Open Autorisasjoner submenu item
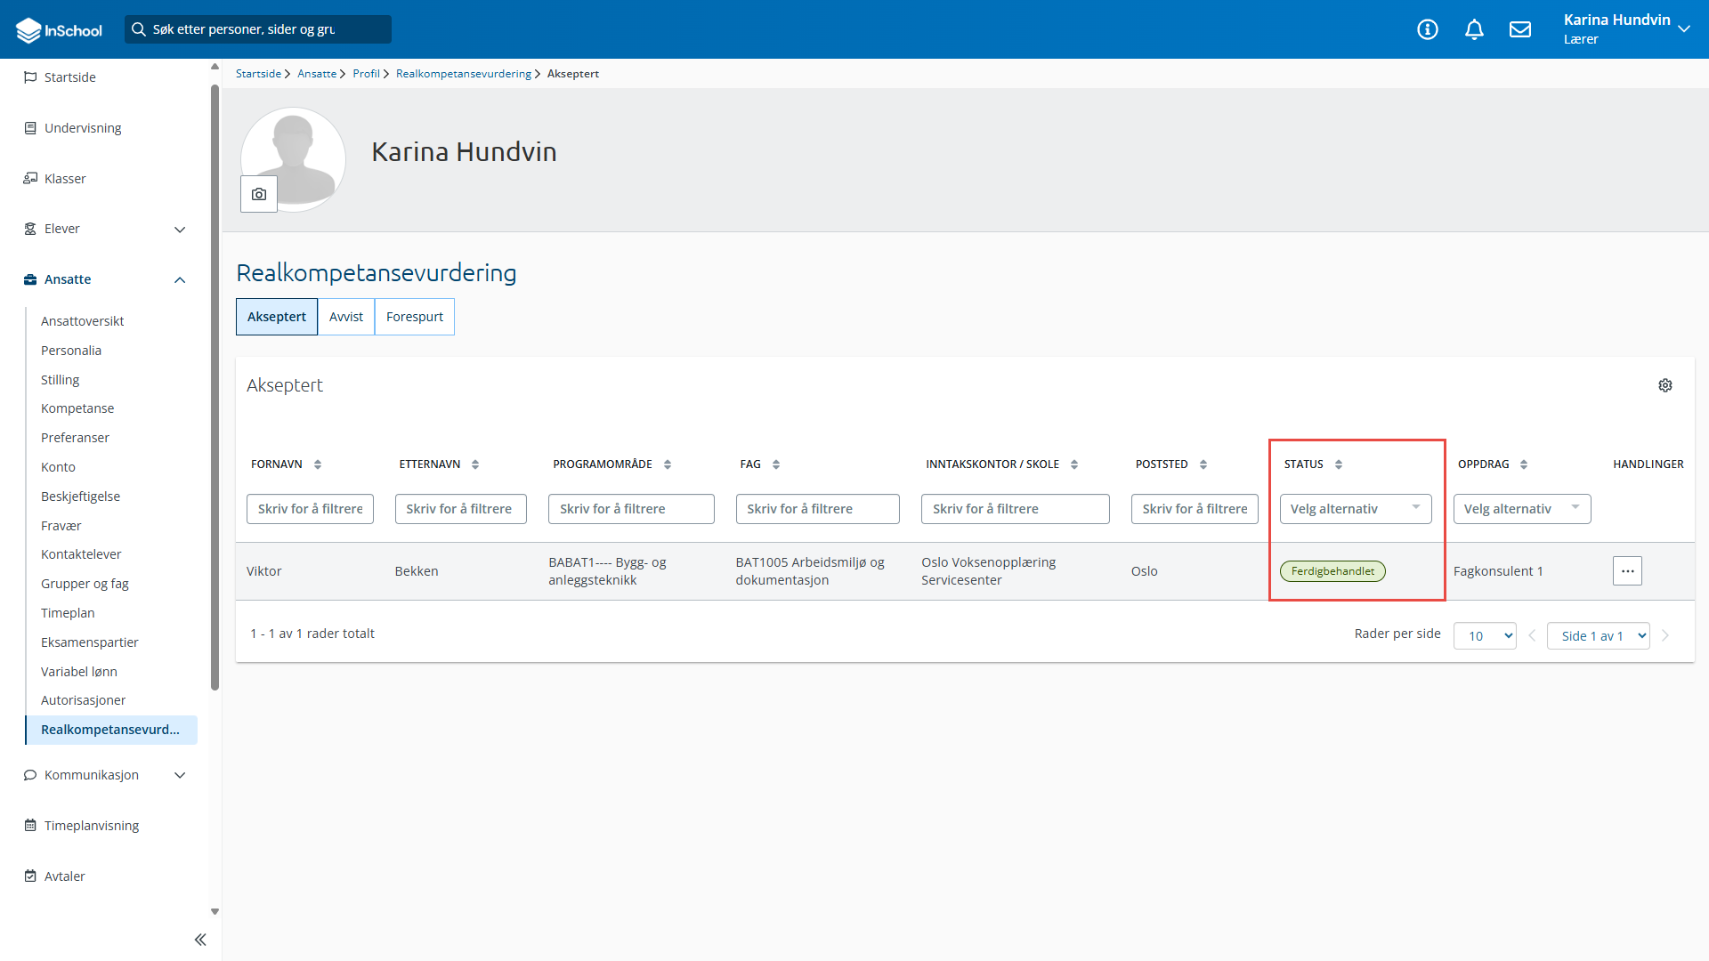 click(83, 700)
